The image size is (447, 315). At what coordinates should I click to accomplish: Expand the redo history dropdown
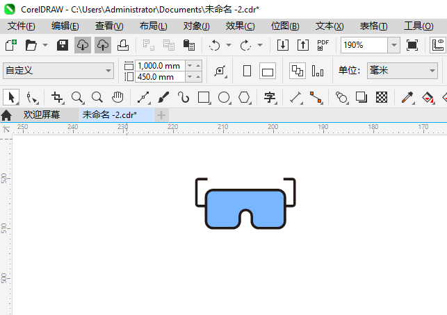pos(260,45)
